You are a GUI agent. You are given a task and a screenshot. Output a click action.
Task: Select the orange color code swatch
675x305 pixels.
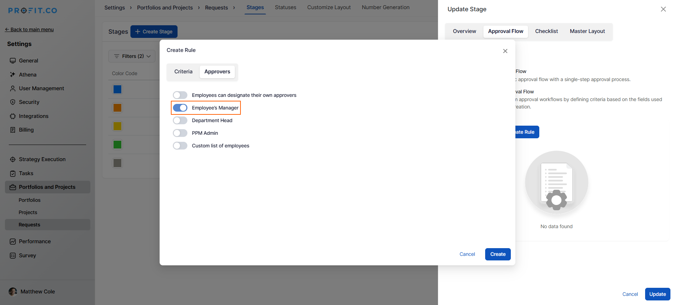(117, 108)
